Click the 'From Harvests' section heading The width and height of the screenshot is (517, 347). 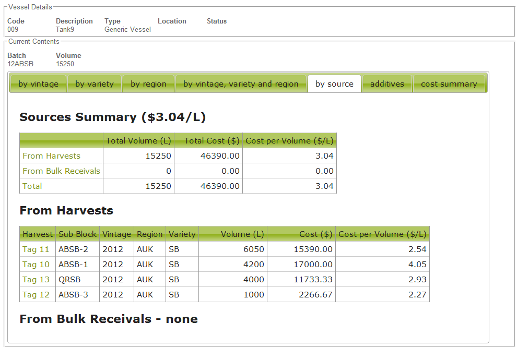66,210
